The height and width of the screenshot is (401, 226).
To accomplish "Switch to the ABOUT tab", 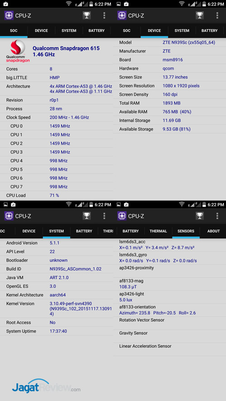I will [x=213, y=231].
